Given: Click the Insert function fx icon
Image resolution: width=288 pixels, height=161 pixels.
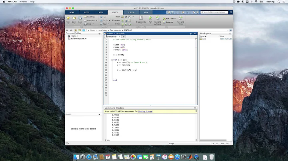Looking at the screenshot, I should [x=126, y=17].
